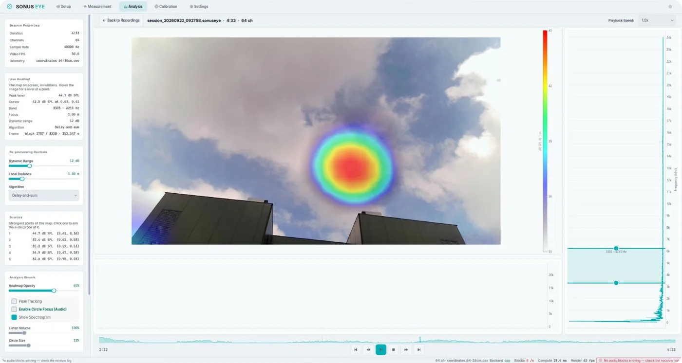Fast-forward the recording playback

coord(406,349)
